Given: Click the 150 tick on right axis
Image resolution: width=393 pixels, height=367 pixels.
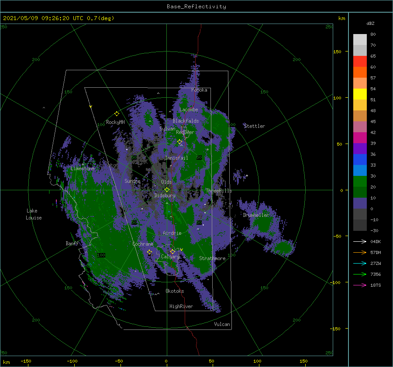Looking at the screenshot, I should tap(337, 51).
